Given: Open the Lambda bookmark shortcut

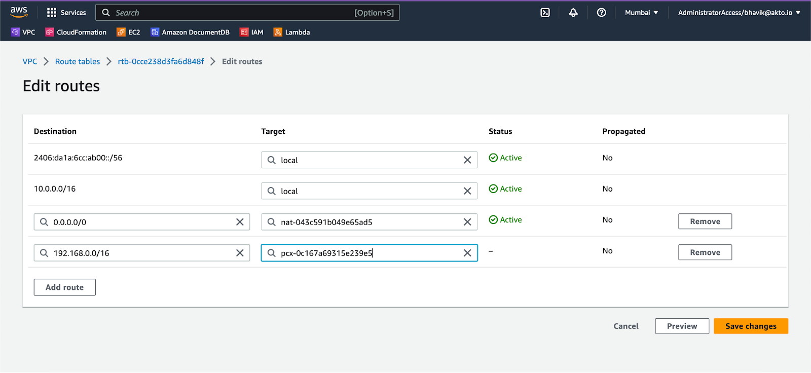Looking at the screenshot, I should [291, 32].
